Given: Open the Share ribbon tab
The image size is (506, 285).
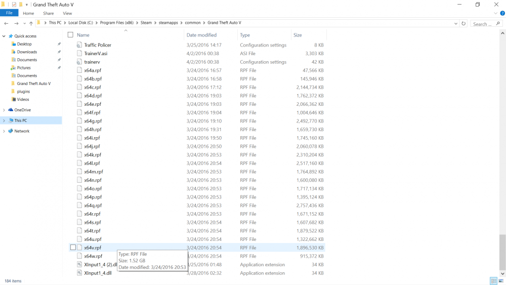Looking at the screenshot, I should coord(49,13).
